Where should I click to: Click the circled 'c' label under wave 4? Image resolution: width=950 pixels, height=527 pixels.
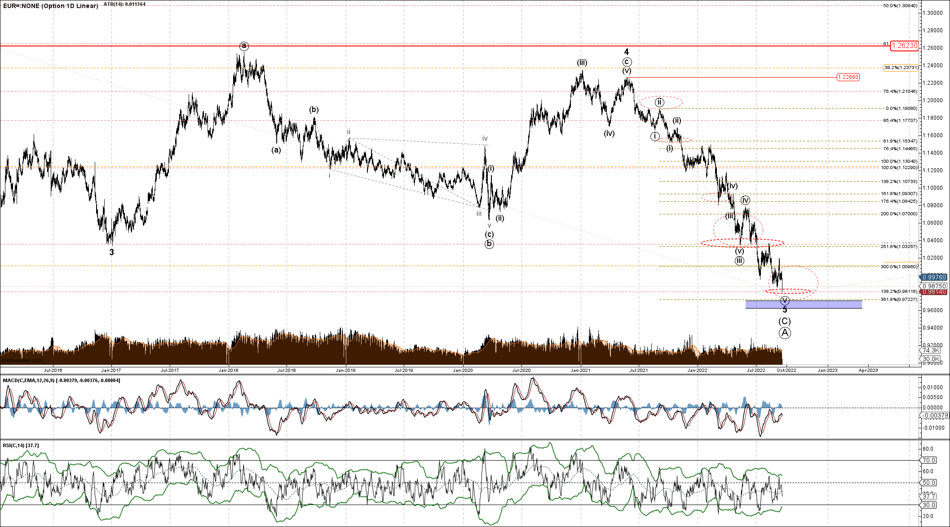(627, 62)
